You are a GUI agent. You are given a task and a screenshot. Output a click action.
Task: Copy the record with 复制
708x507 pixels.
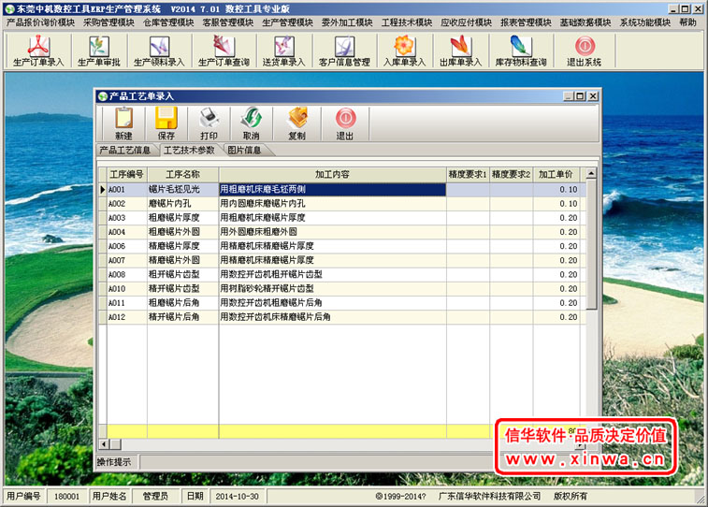[297, 123]
